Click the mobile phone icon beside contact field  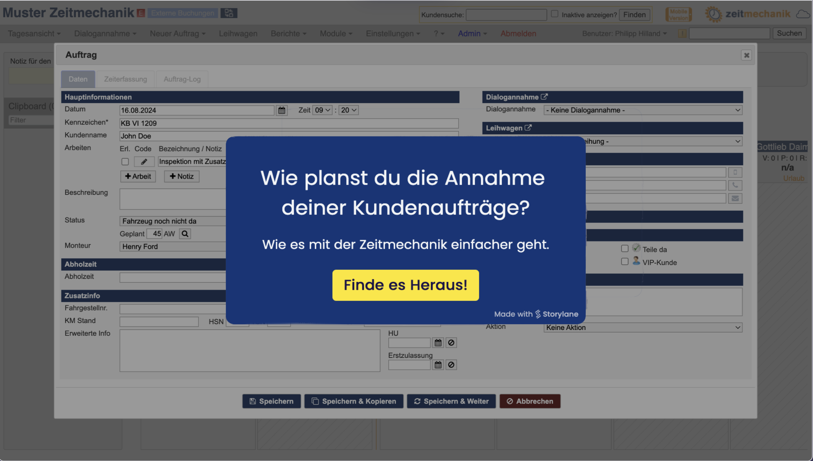[735, 172]
